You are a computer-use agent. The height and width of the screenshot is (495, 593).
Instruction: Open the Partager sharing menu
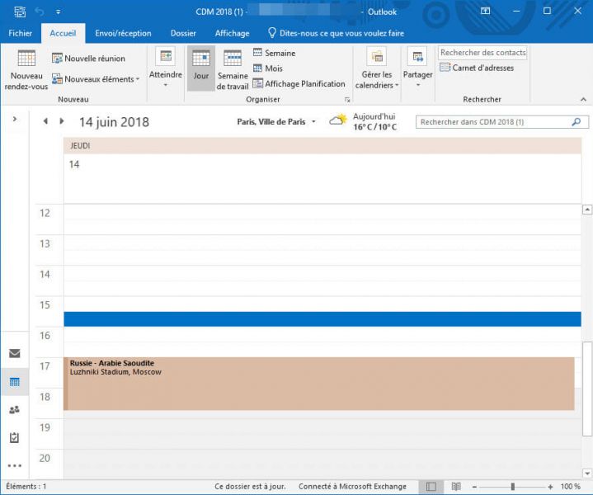click(417, 68)
